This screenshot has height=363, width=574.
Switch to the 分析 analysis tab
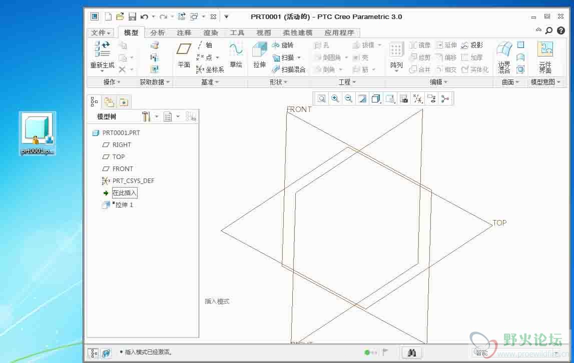point(158,32)
